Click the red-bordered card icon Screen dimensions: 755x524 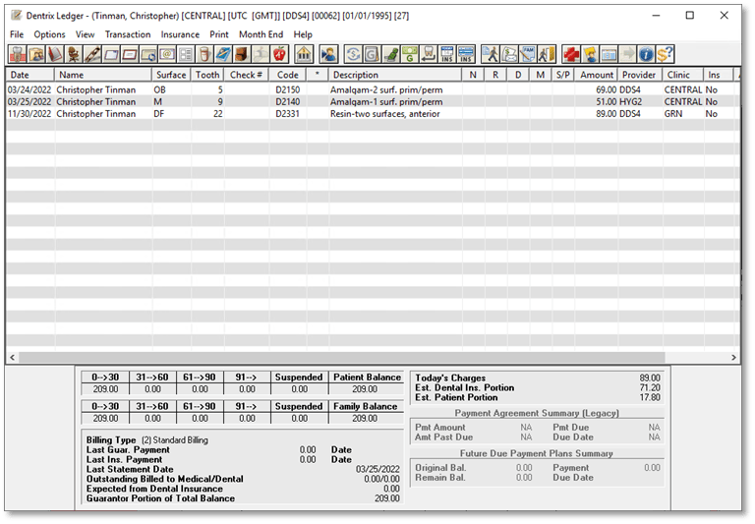130,54
